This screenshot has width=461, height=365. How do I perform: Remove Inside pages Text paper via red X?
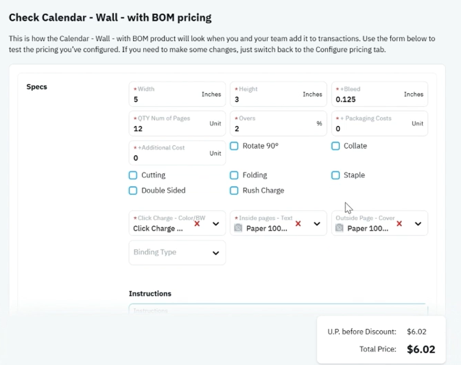298,224
